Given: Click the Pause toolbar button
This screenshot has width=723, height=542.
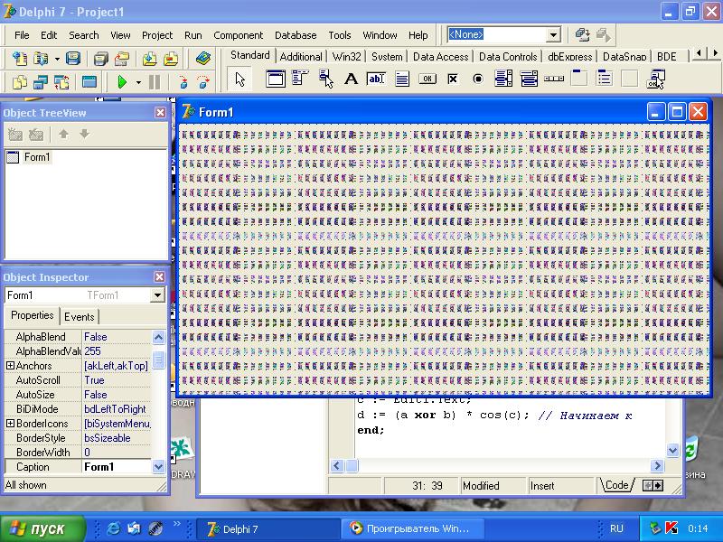Looking at the screenshot, I should [155, 82].
